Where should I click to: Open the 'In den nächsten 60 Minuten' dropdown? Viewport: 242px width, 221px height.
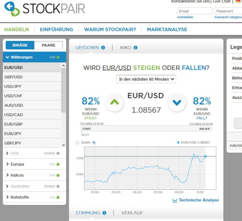pos(146,79)
